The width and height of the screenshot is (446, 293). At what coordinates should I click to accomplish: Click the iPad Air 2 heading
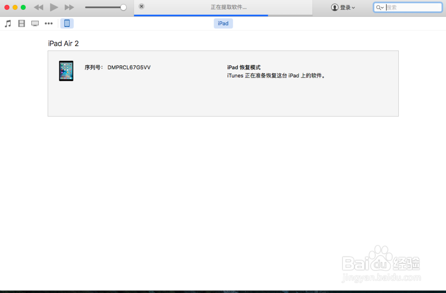63,44
